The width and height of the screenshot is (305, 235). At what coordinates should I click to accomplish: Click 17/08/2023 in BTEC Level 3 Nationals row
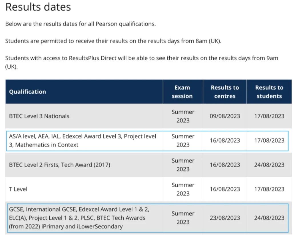pos(269,116)
